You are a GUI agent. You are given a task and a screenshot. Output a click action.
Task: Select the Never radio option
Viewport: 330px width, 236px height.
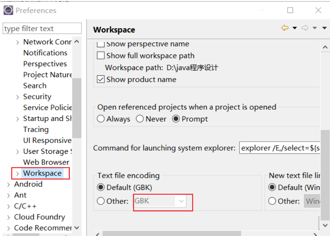(140, 119)
